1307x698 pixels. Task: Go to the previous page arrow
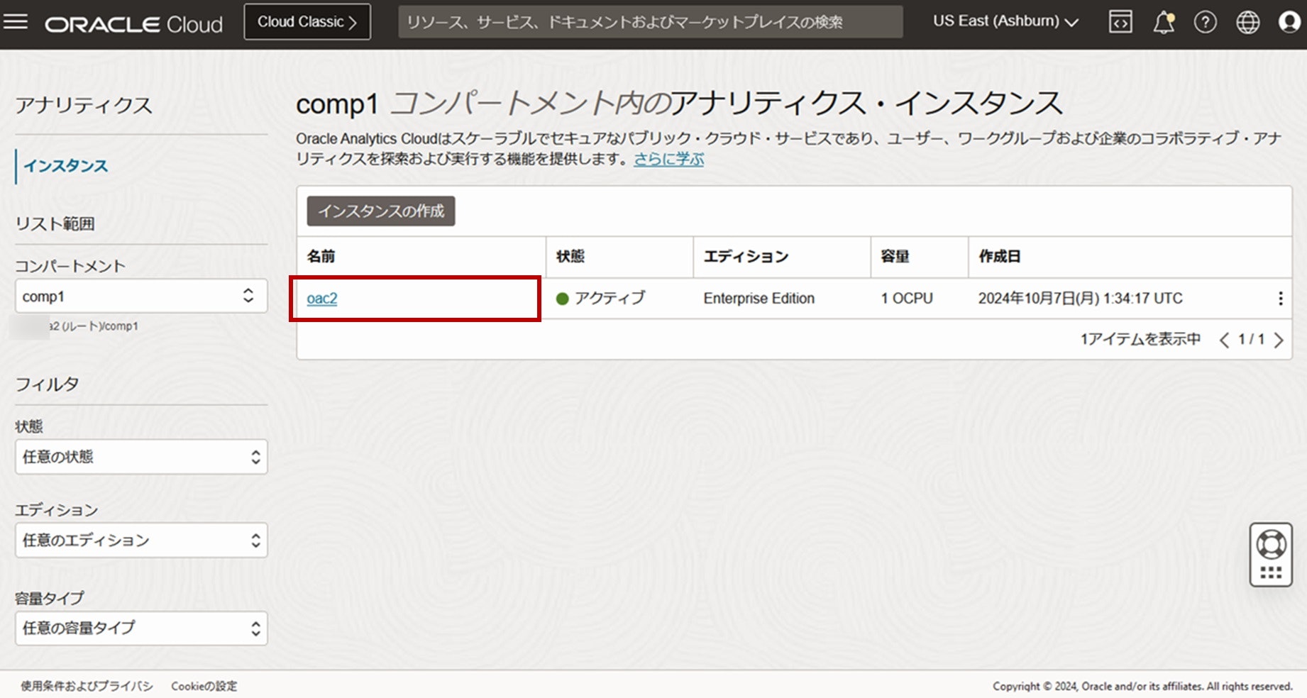coord(1224,340)
